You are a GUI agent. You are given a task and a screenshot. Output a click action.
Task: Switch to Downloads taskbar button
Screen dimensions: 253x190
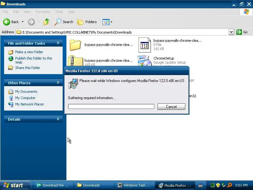94,185
